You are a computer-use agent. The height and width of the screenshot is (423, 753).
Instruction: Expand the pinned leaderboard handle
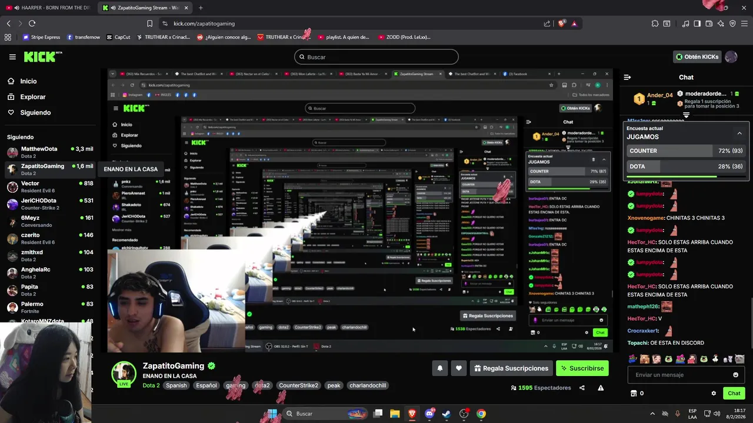coord(686,115)
